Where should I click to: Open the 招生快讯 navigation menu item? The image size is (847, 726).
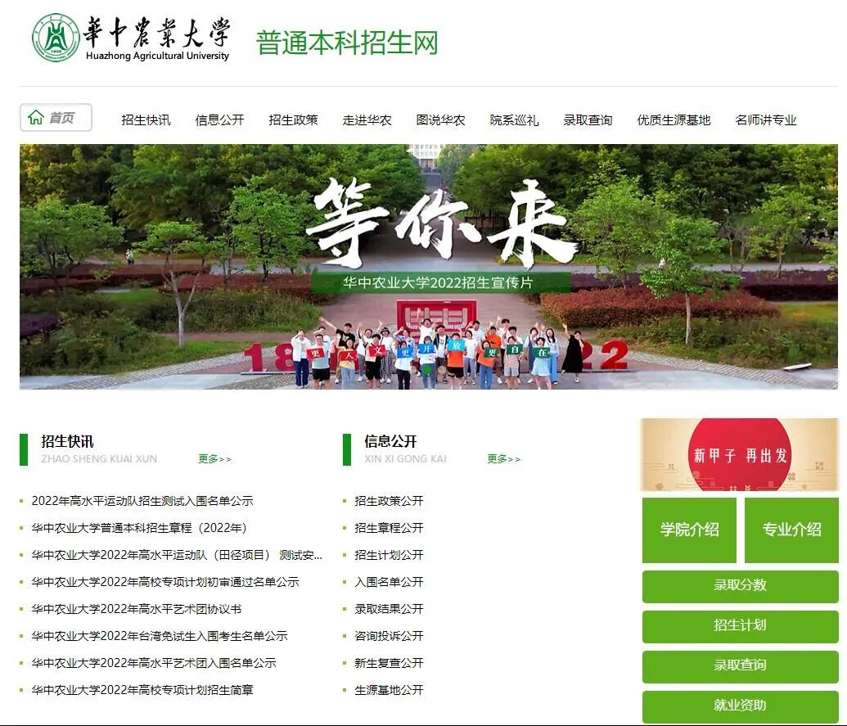coord(146,120)
